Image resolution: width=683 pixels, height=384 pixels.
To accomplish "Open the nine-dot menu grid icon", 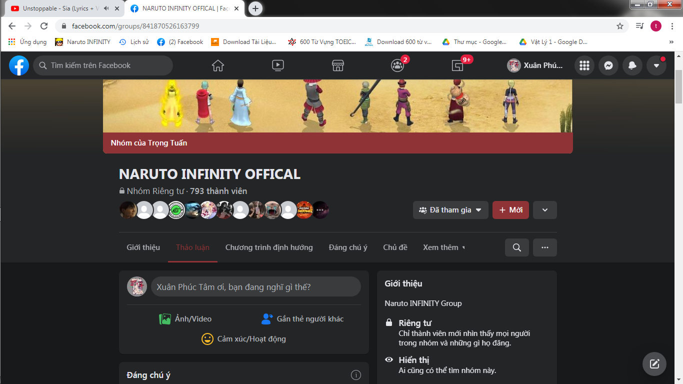I will [x=584, y=65].
